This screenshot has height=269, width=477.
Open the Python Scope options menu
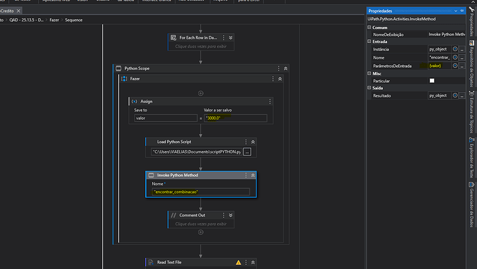coord(279,68)
